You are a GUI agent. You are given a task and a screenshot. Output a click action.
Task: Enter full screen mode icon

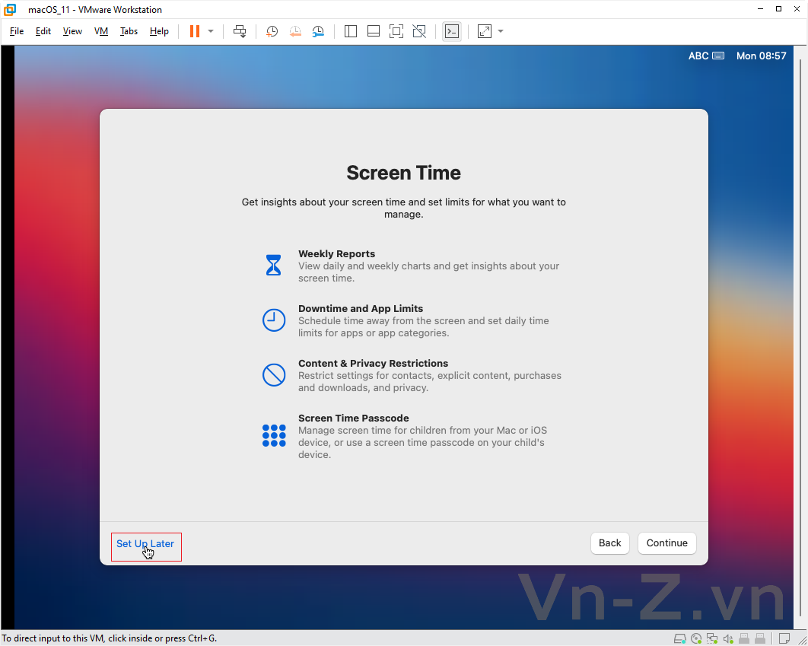(396, 31)
